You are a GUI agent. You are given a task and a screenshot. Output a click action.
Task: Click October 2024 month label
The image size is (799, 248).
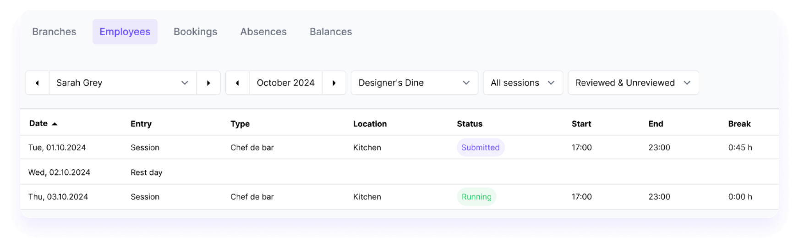(285, 83)
